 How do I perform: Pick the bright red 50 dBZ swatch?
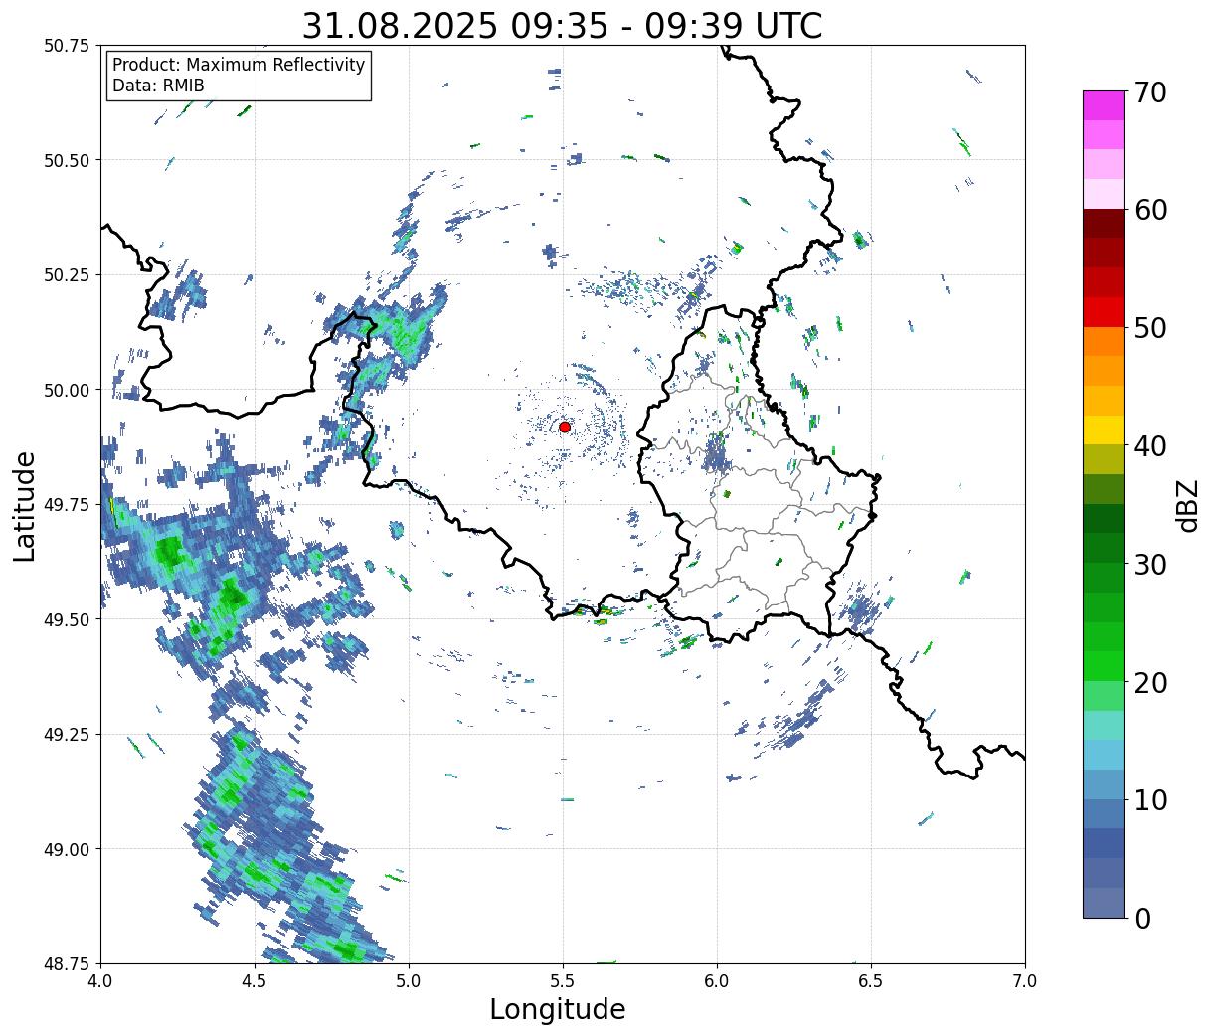(x=1104, y=312)
